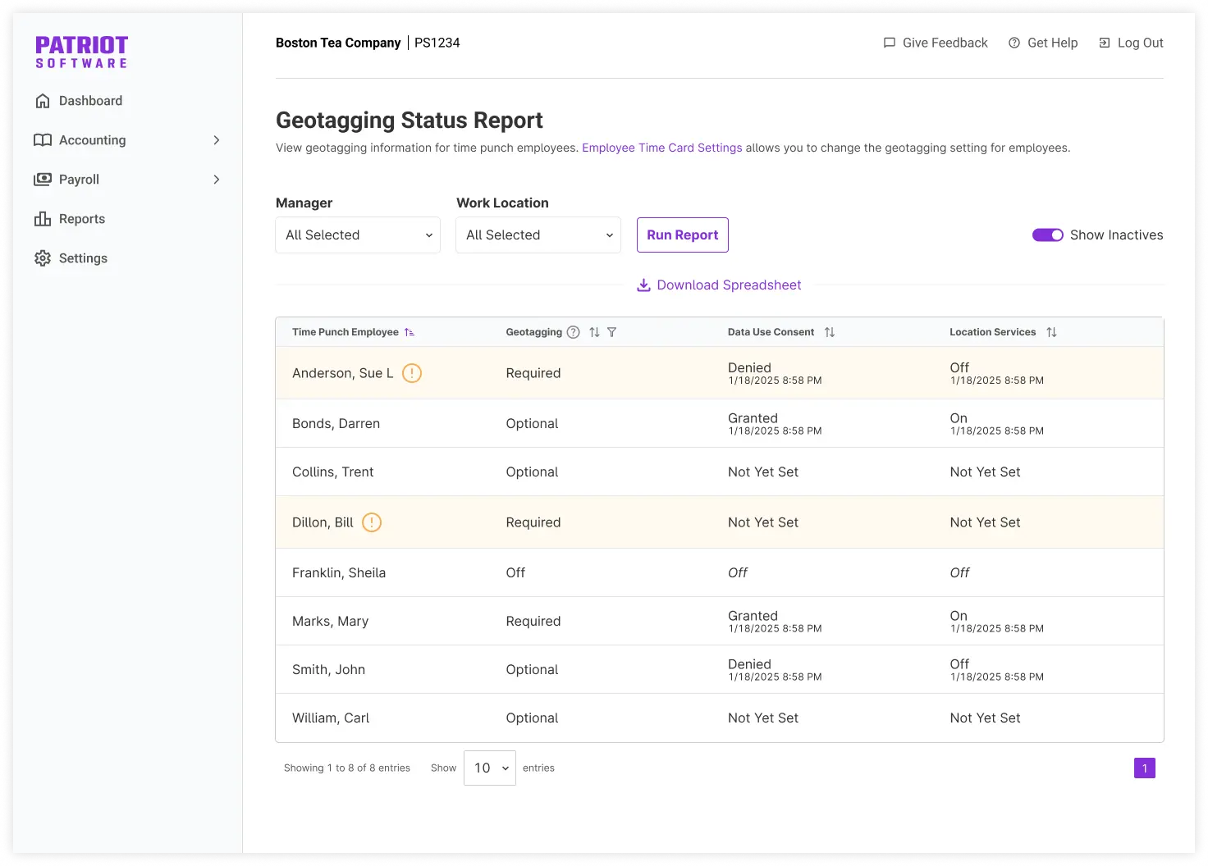The height and width of the screenshot is (866, 1208).
Task: Select the Marks, Mary name
Action: 330,621
